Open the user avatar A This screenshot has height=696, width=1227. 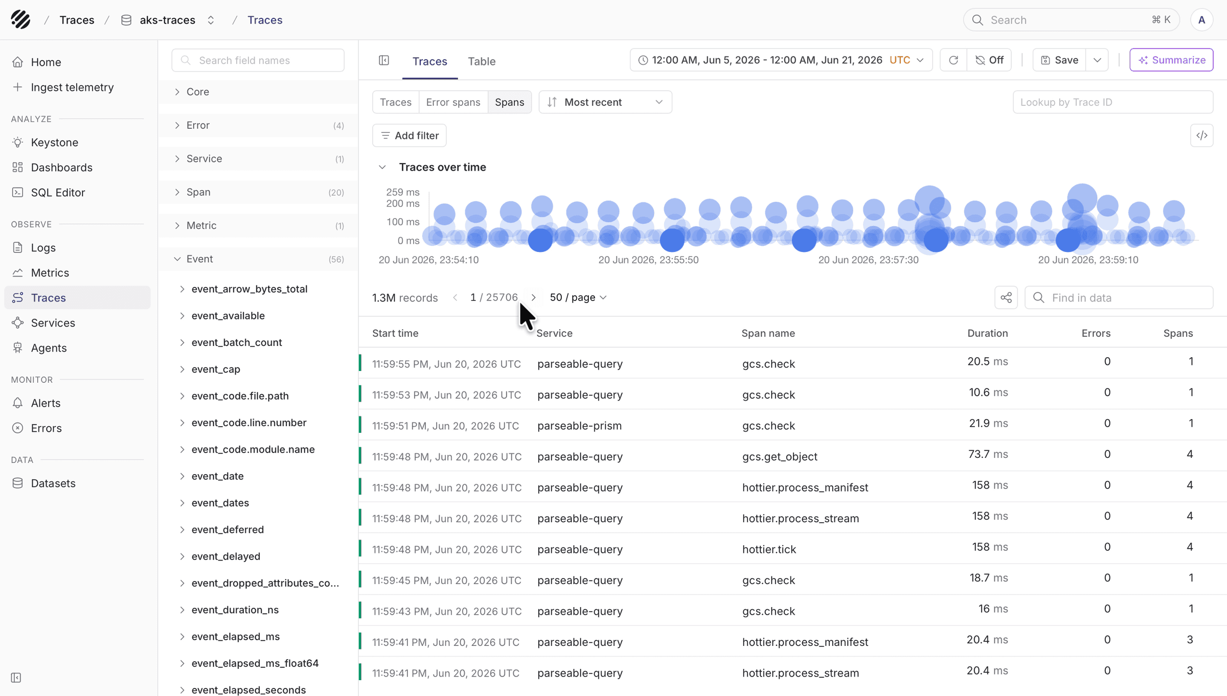pos(1201,20)
